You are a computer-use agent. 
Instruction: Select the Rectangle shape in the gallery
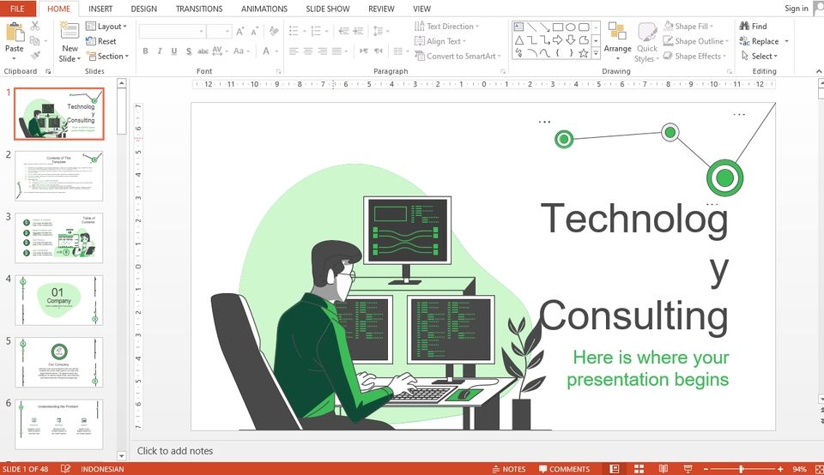[558, 27]
